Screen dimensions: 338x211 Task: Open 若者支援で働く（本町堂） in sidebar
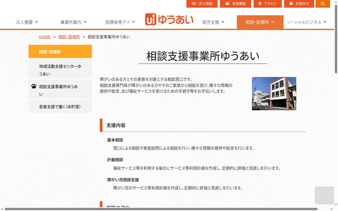[60, 106]
